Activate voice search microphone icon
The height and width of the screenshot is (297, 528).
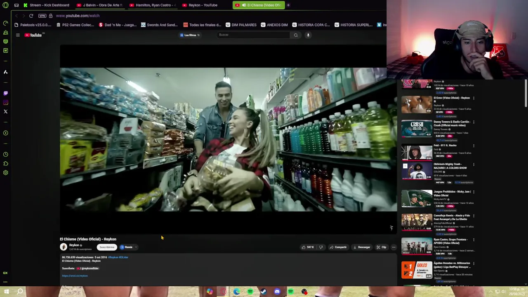tap(308, 35)
